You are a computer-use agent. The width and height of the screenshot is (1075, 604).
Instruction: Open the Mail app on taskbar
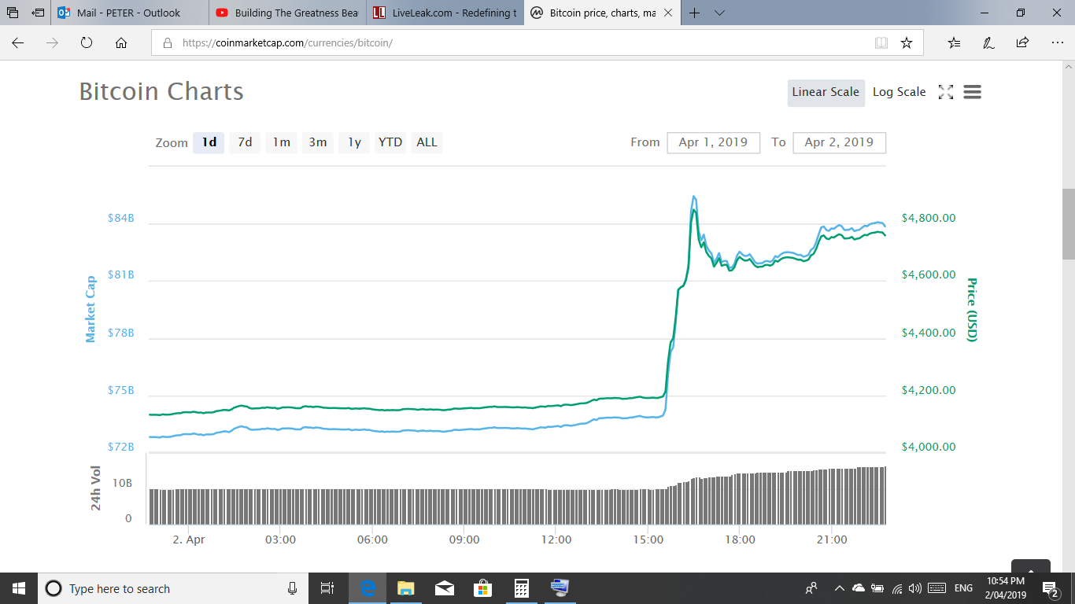click(x=444, y=588)
